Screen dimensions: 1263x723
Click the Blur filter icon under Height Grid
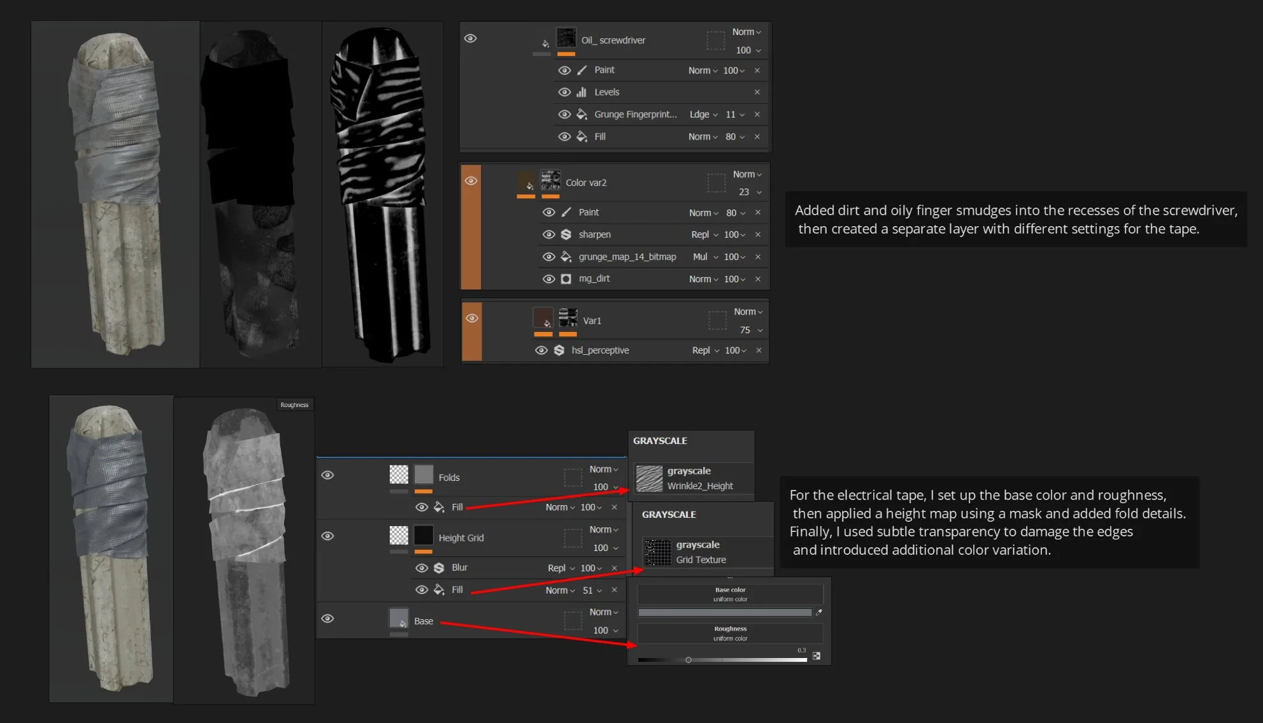pyautogui.click(x=439, y=568)
